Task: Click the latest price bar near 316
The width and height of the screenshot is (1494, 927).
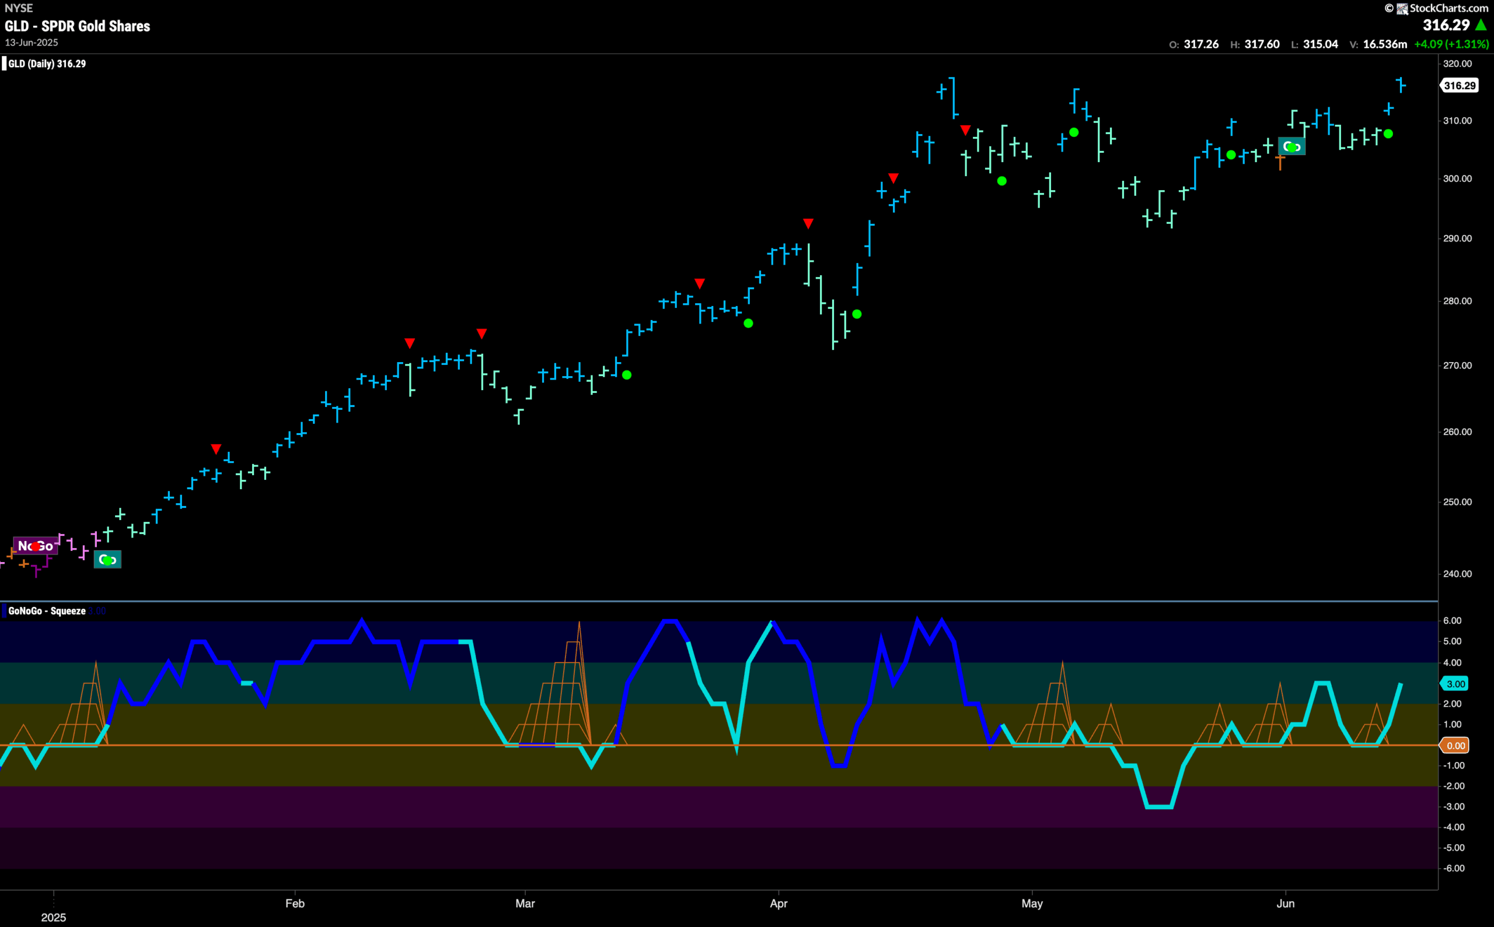Action: click(x=1401, y=85)
